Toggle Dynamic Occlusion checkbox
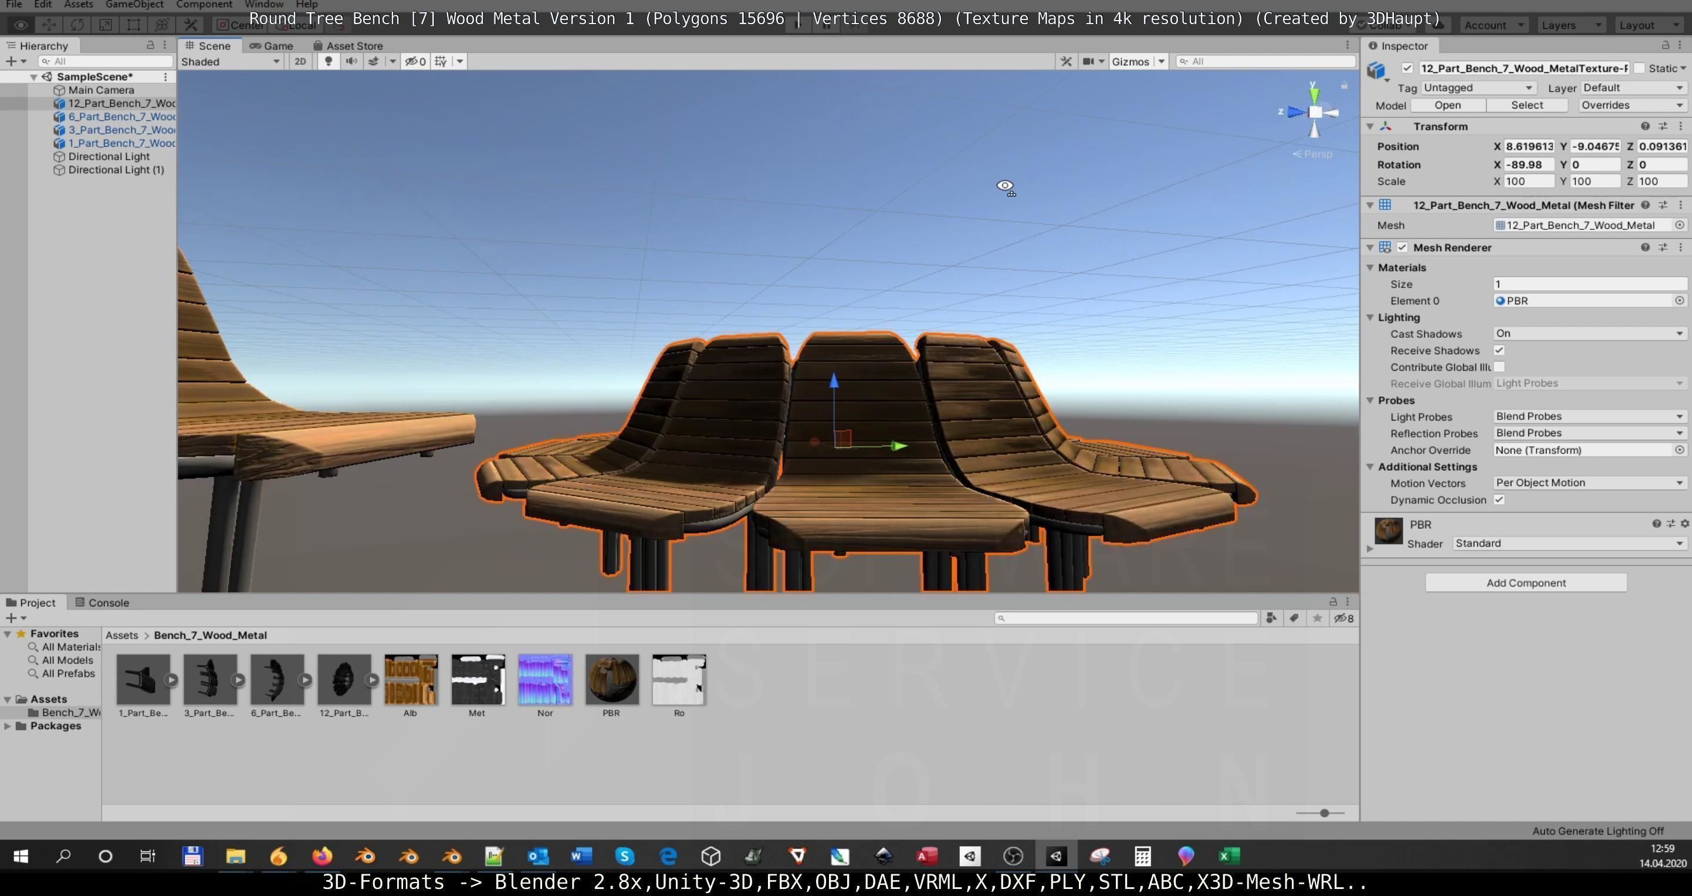 [1500, 500]
